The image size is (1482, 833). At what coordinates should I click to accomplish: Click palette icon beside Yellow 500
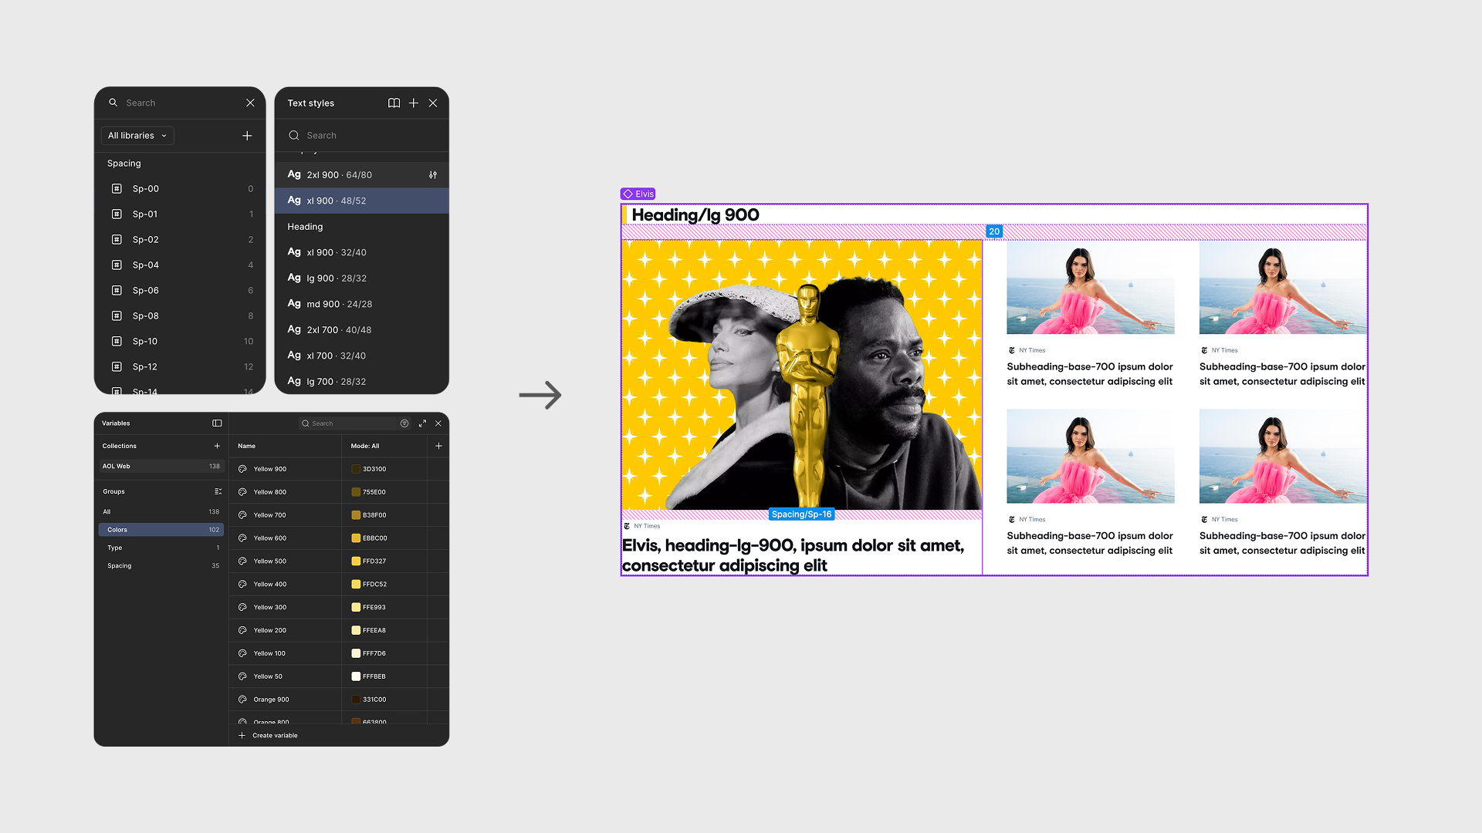tap(242, 562)
